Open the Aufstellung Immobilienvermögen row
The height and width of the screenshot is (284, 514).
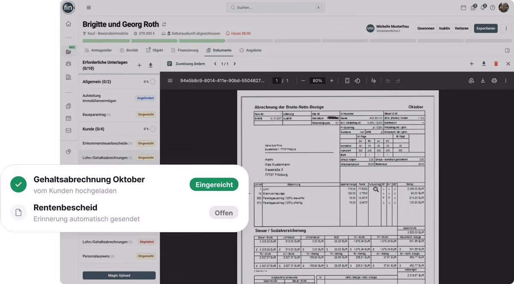[119, 98]
